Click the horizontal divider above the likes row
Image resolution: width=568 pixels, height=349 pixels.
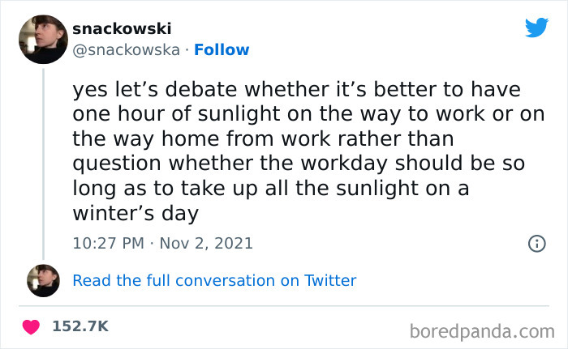pyautogui.click(x=284, y=307)
